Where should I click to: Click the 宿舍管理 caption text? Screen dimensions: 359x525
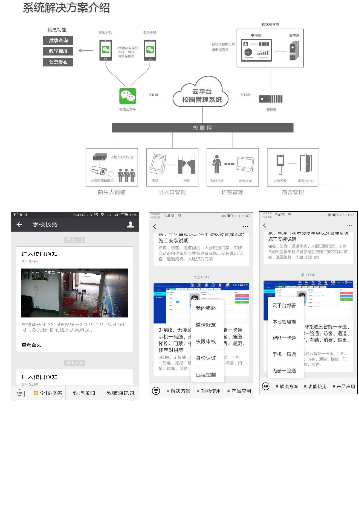(x=293, y=192)
